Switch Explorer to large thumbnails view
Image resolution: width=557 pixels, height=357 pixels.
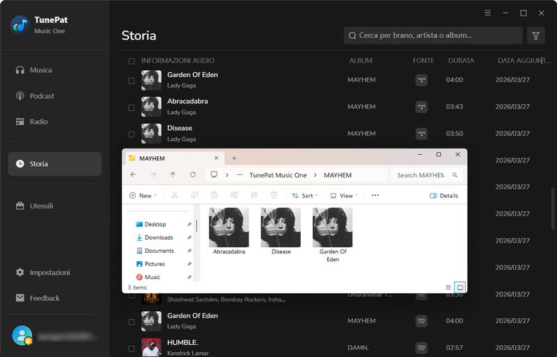point(460,288)
